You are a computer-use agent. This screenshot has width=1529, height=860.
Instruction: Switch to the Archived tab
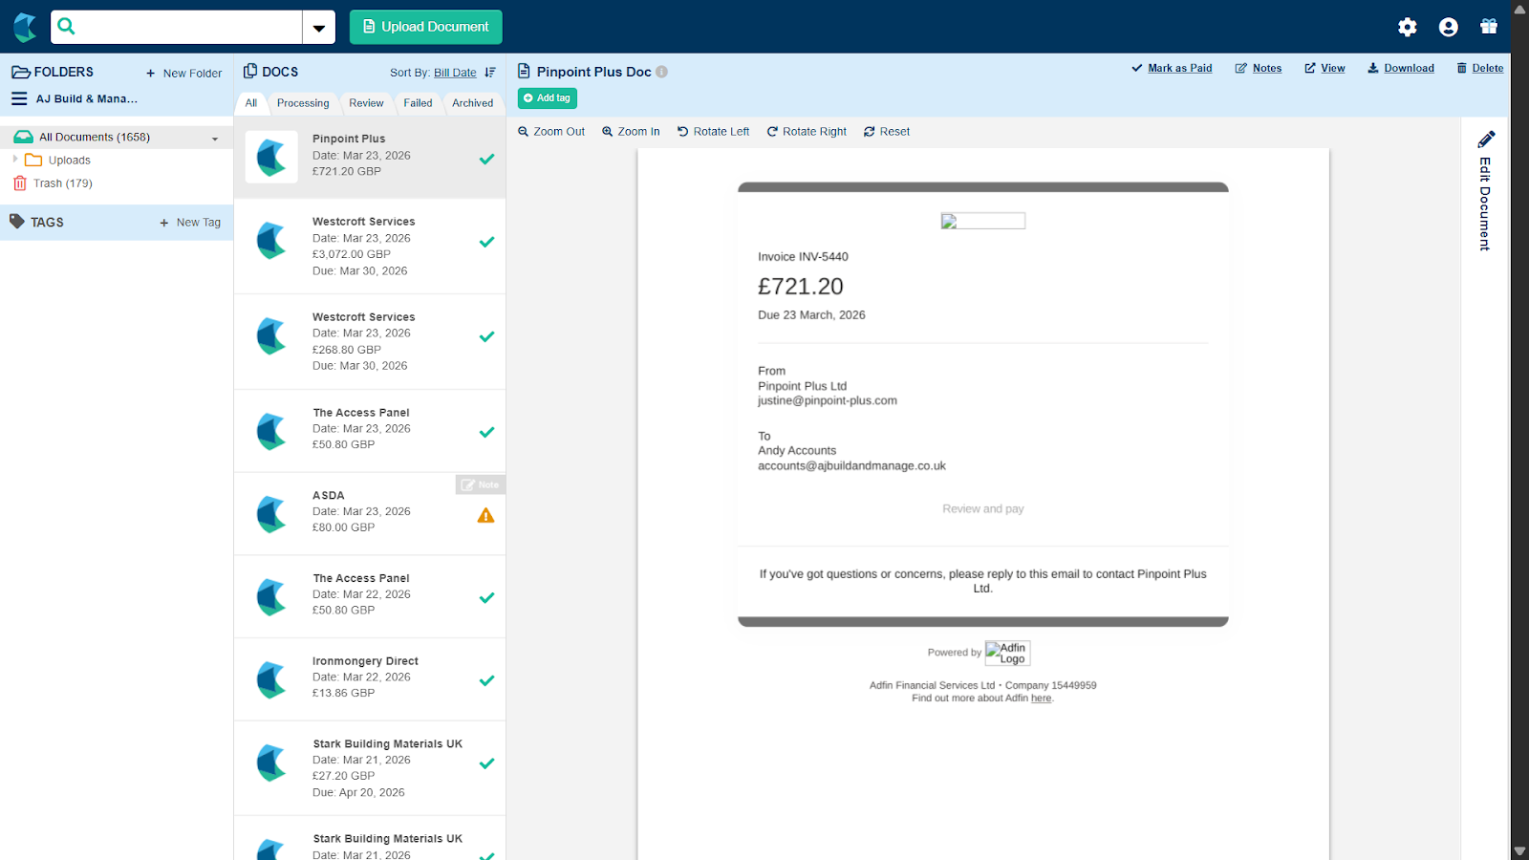click(473, 103)
